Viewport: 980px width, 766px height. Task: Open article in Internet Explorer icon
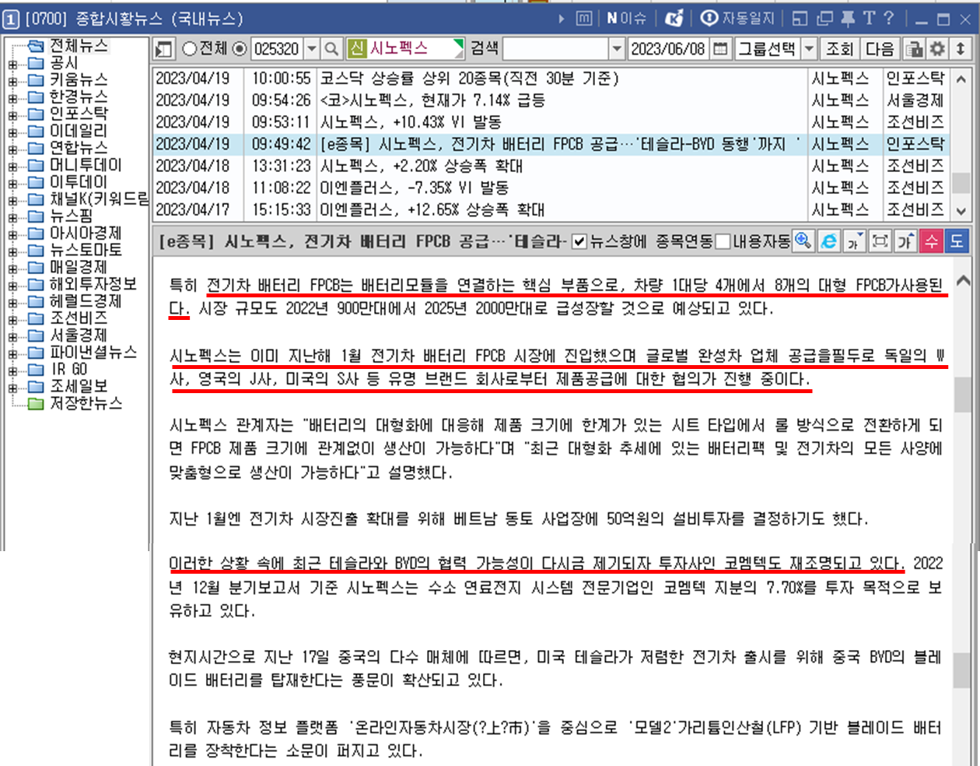coord(829,241)
